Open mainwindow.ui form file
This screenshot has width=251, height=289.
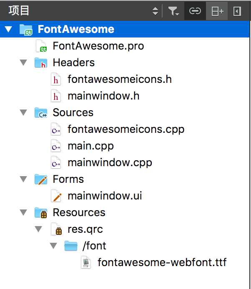click(x=105, y=196)
